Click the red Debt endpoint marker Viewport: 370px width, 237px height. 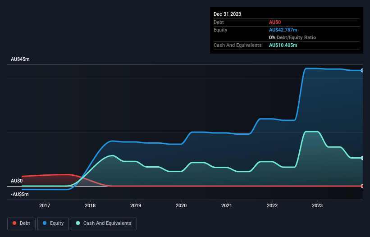362,186
